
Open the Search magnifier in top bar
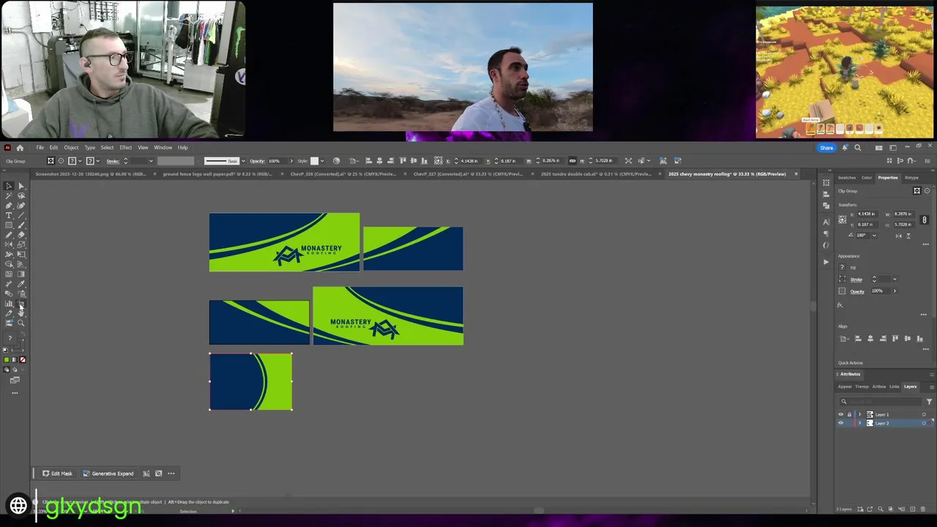tap(858, 148)
